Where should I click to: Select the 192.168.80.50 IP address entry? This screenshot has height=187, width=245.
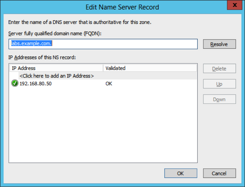click(35, 84)
